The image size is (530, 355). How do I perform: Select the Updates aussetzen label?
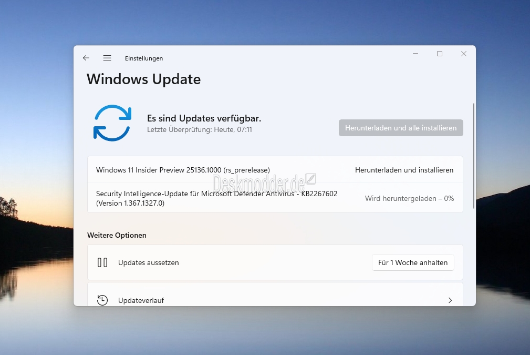coord(148,262)
